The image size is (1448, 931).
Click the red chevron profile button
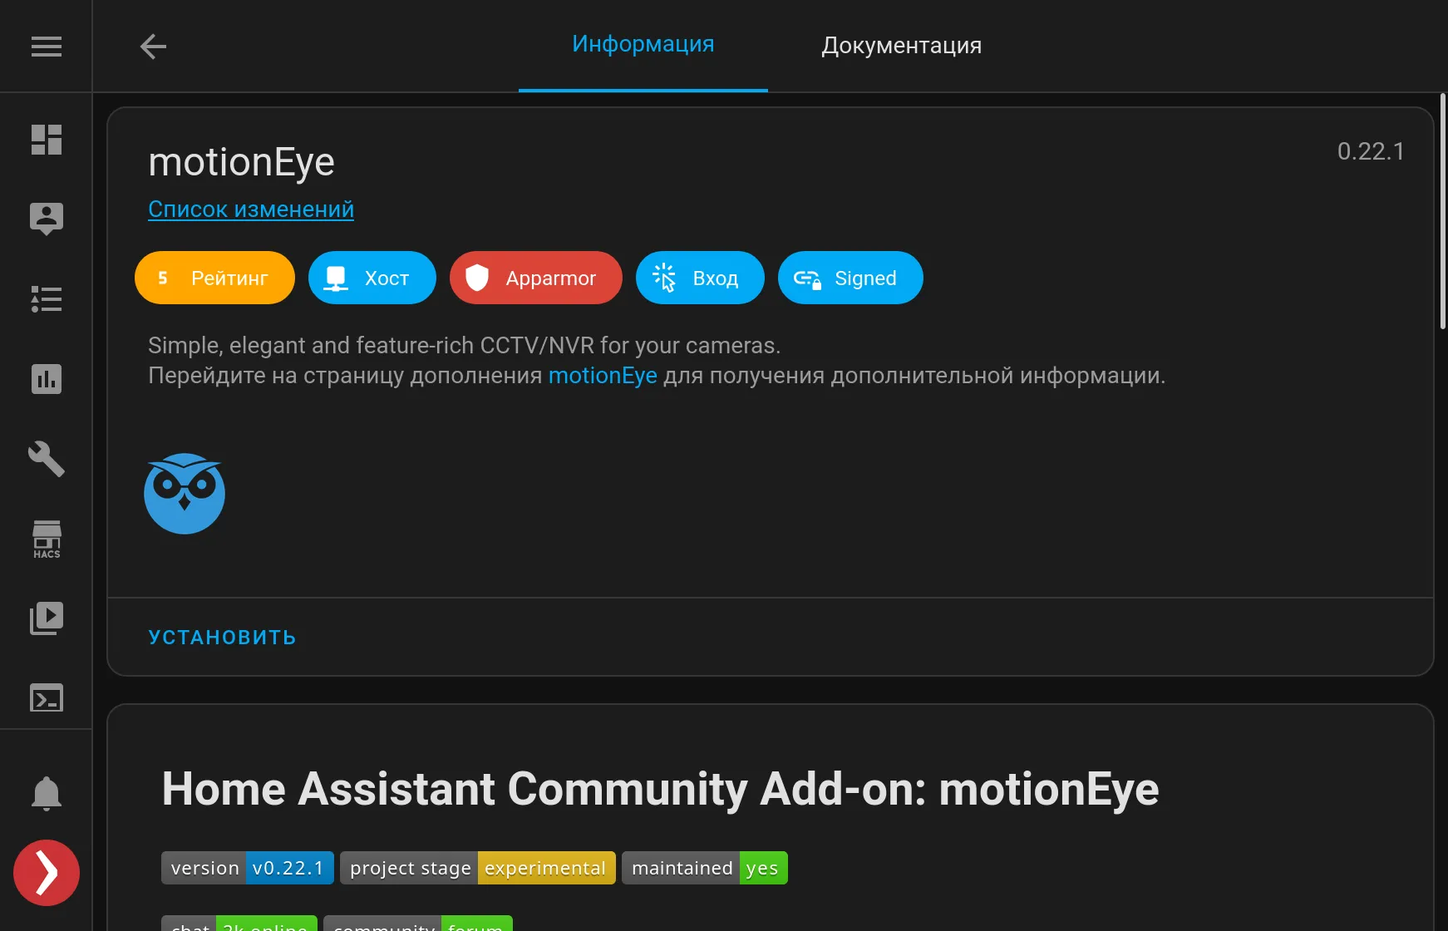pos(47,873)
